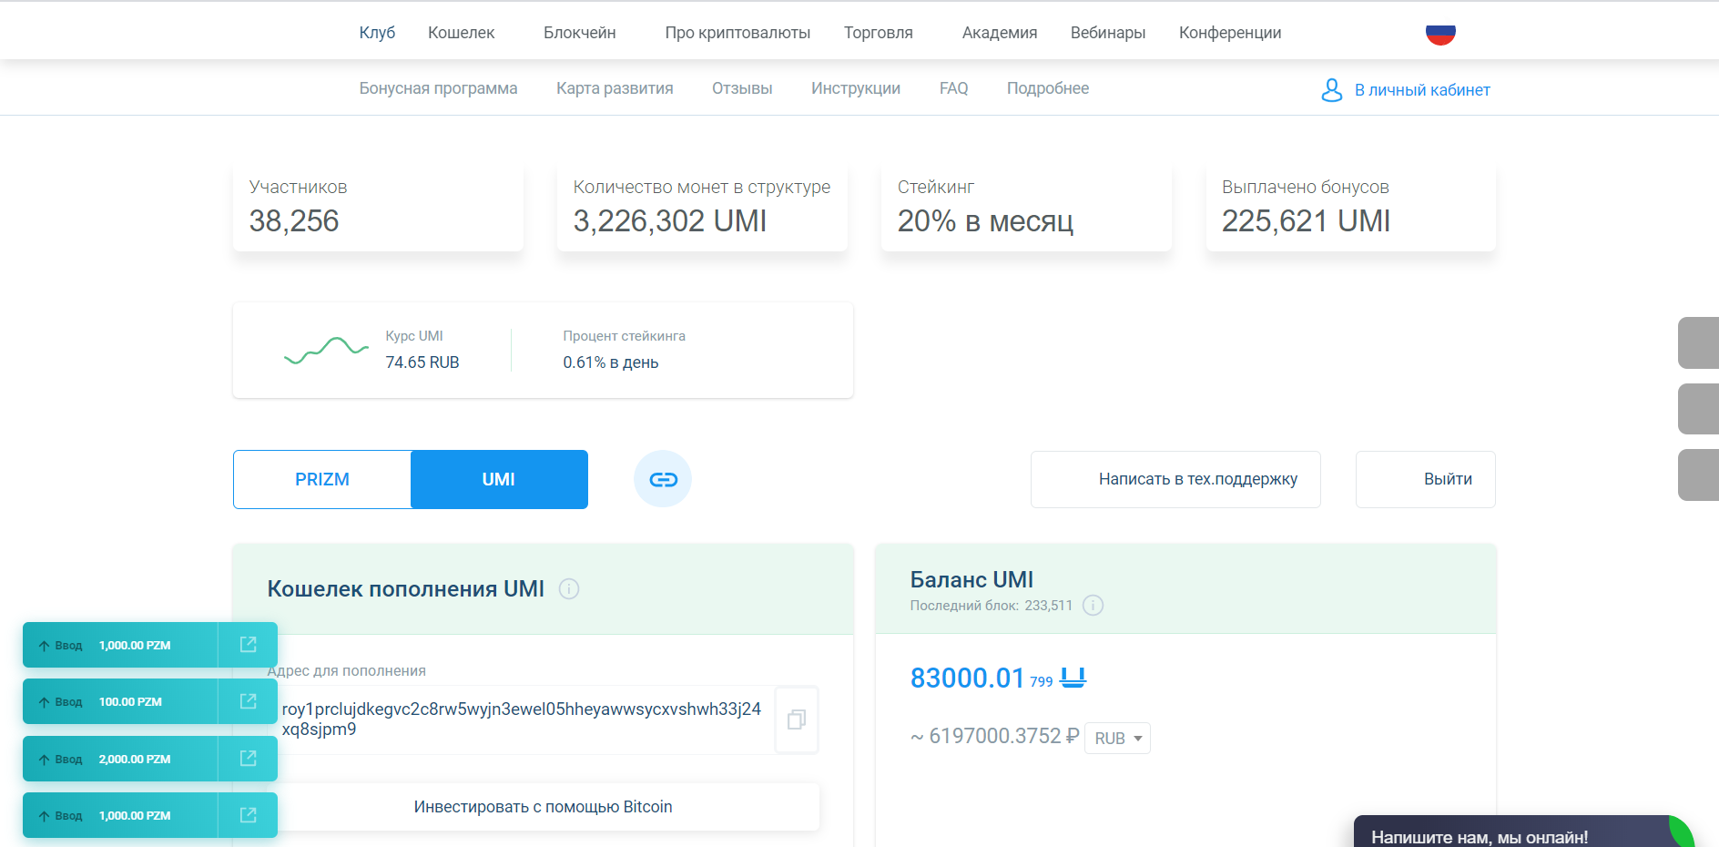Click the Адрес для пополнения label
This screenshot has width=1719, height=847.
point(347,671)
